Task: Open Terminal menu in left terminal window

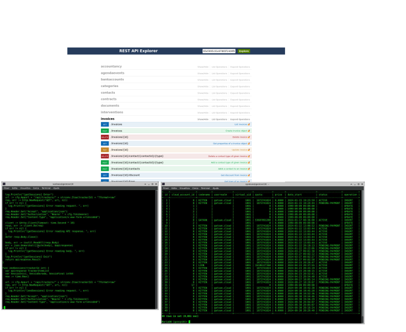Action: (46, 188)
